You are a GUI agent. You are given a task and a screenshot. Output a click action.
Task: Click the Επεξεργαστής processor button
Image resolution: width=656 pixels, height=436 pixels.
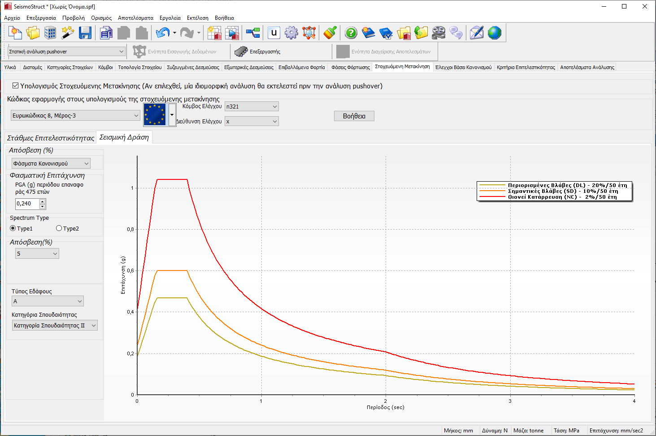tap(258, 52)
